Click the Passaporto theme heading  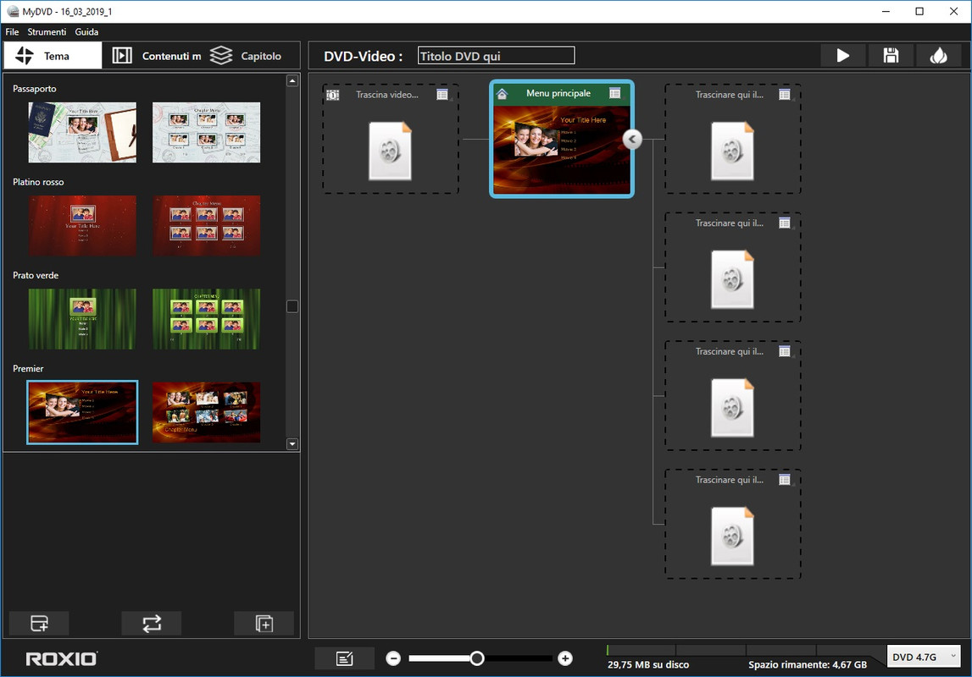click(35, 89)
